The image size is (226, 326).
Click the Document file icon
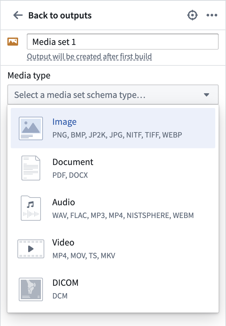[31, 168]
